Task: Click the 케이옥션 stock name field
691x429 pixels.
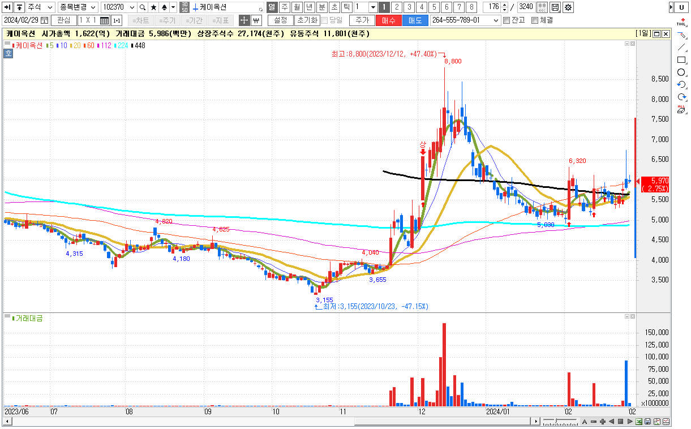Action: (226, 7)
